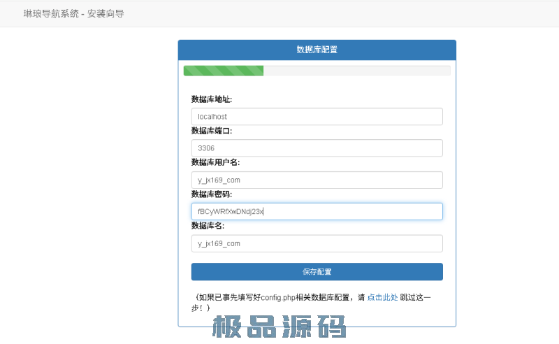559x344 pixels.
Task: Click into the 数据库密码 field
Action: (317, 212)
